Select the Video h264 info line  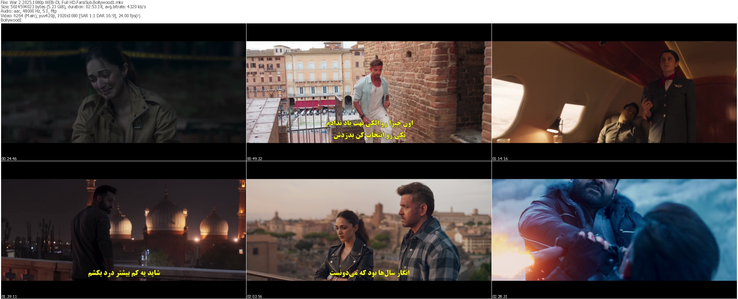70,16
